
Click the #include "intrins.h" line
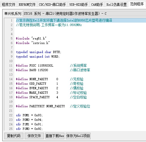point(33,43)
